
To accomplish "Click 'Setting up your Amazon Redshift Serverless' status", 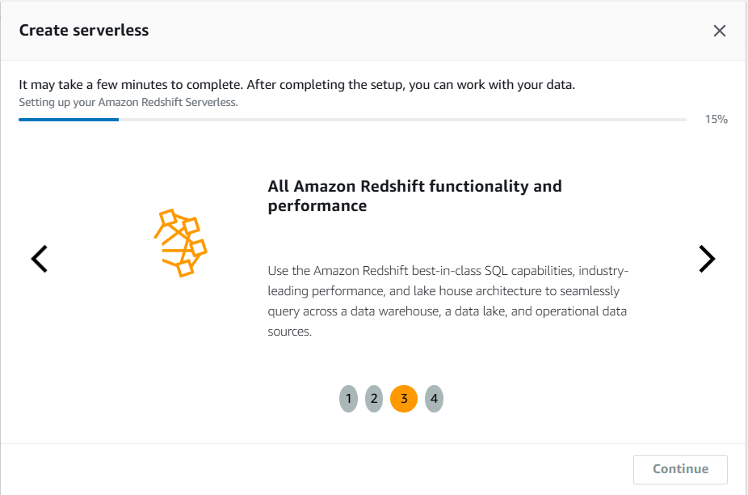I will [x=128, y=103].
